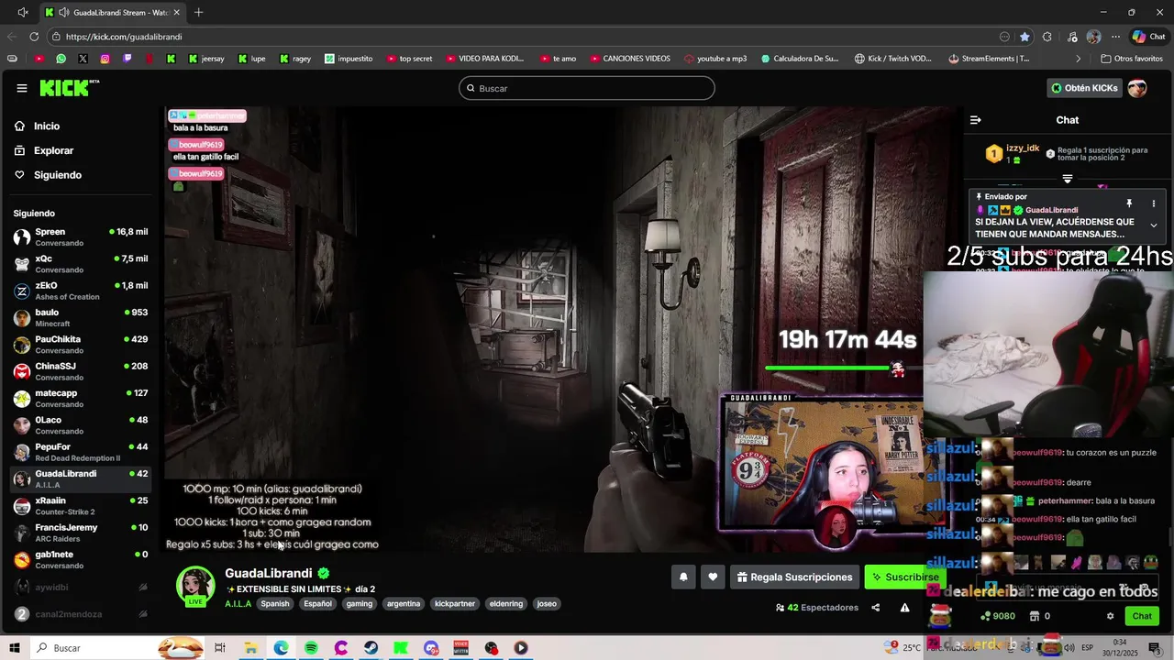
Task: Open the CANCIONES VIDEOS bookmark
Action: tap(629, 59)
